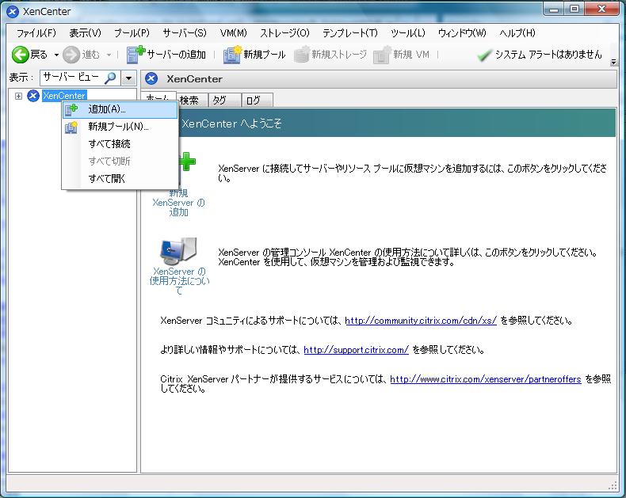Viewport: 626px width, 498px height.
Task: Click the grey Forward arrow icon
Action: point(71,55)
